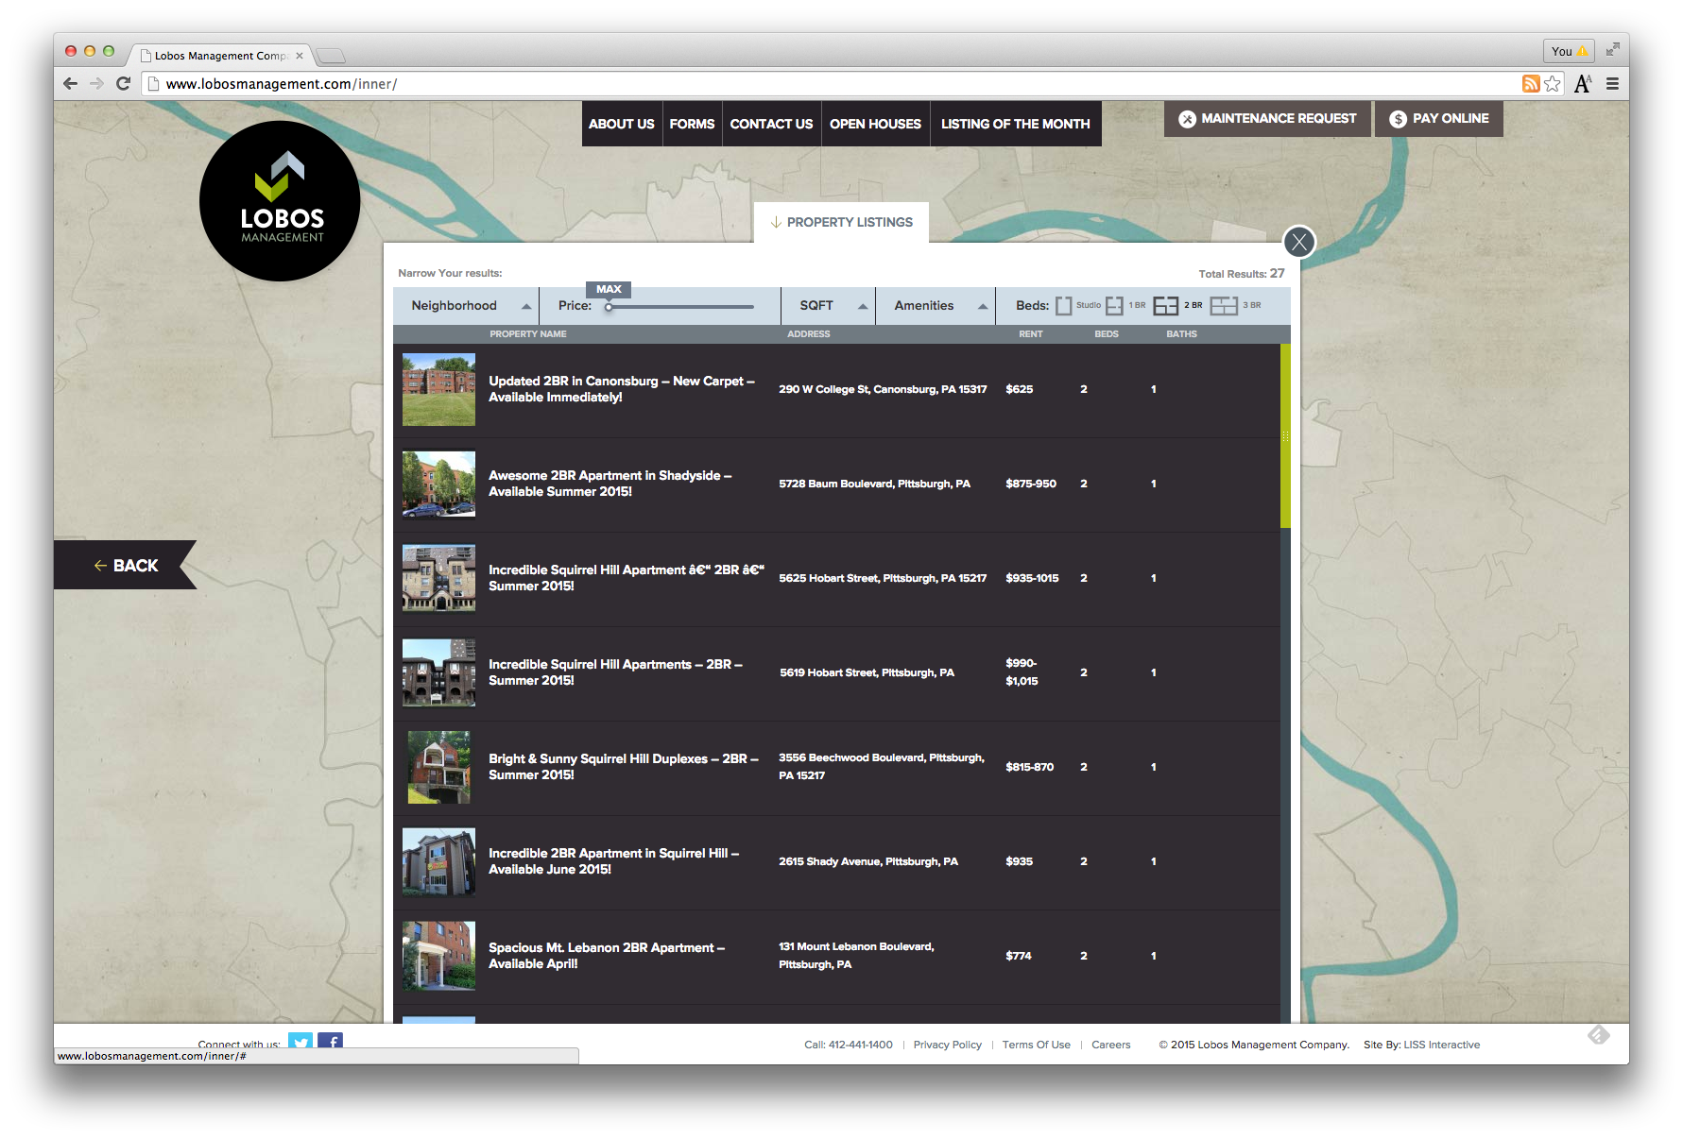Click the fullscreen arrows icon
This screenshot has height=1139, width=1683.
coord(1612,49)
